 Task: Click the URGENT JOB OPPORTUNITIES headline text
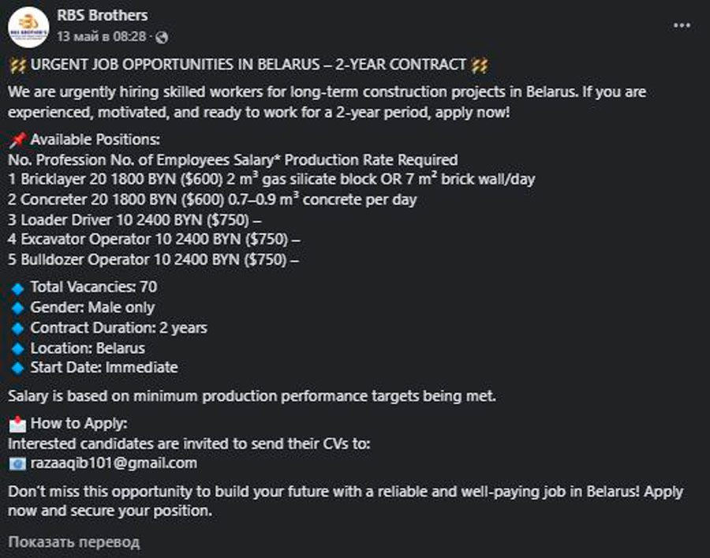[248, 65]
